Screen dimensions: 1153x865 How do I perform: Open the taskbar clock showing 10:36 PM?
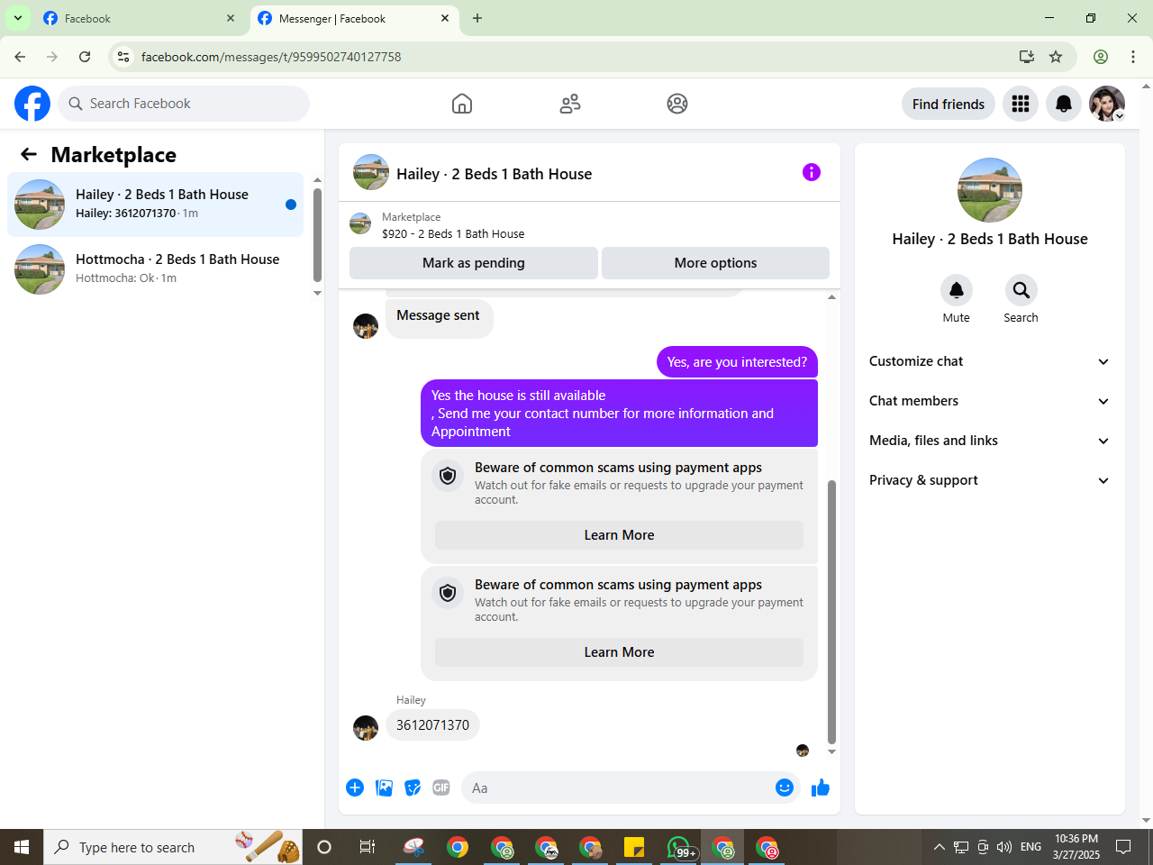[1076, 847]
